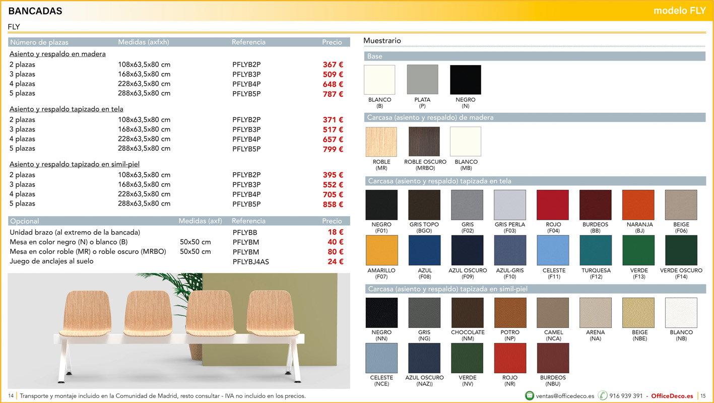Click heading 'Asiento y respaldo tapizado en simil-piel'
This screenshot has width=714, height=403.
[74, 164]
